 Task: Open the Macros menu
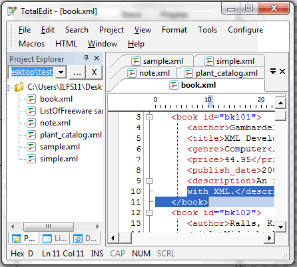click(x=32, y=44)
